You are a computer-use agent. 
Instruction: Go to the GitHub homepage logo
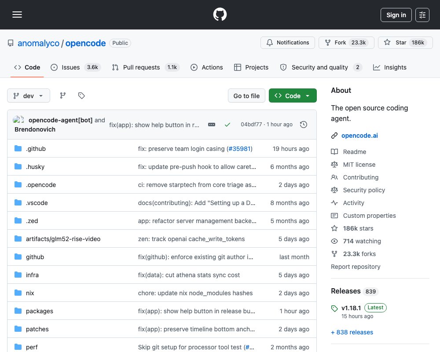(220, 15)
